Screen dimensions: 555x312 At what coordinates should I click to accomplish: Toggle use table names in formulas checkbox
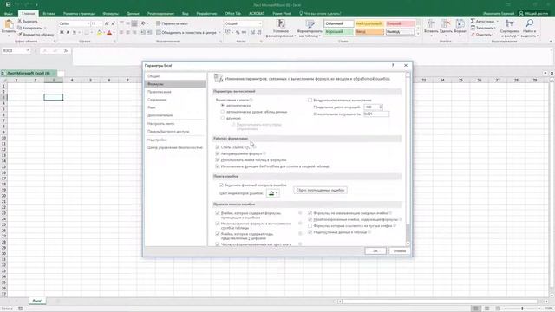[218, 159]
